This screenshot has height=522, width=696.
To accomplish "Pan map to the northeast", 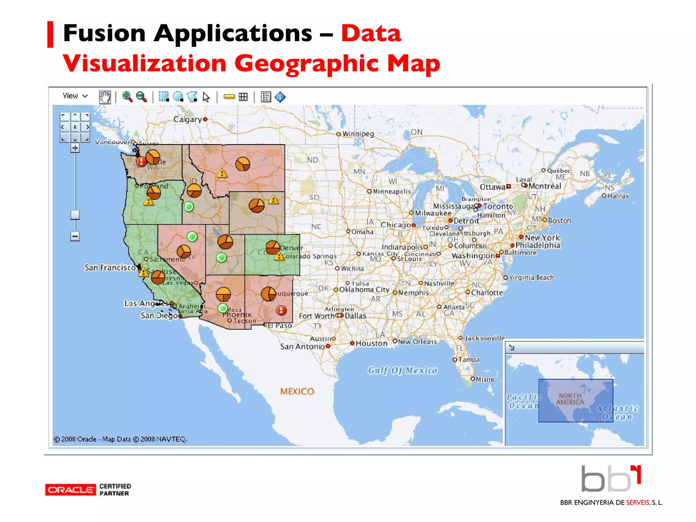I will click(86, 117).
